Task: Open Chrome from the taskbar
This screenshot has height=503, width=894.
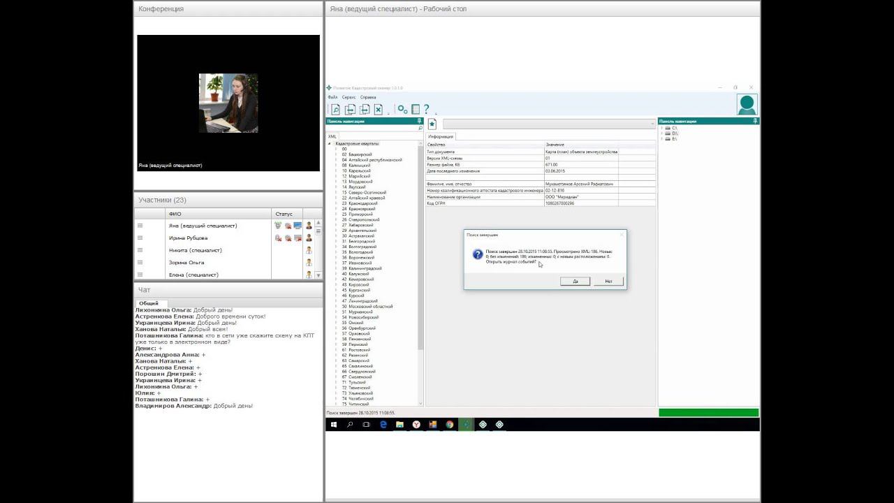Action: click(450, 424)
